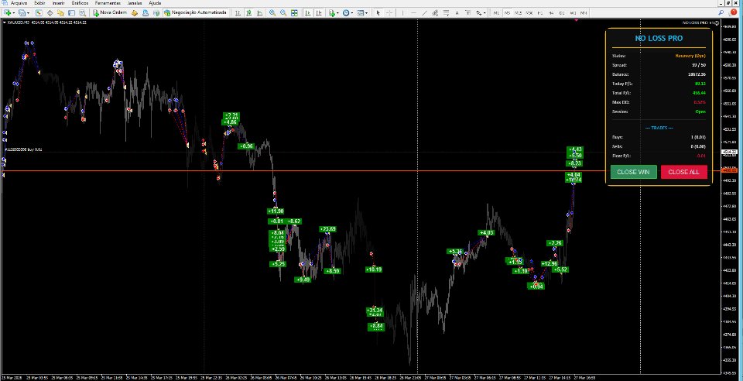This screenshot has width=743, height=381.
Task: Click the red CLOSE ALL button
Action: click(683, 172)
